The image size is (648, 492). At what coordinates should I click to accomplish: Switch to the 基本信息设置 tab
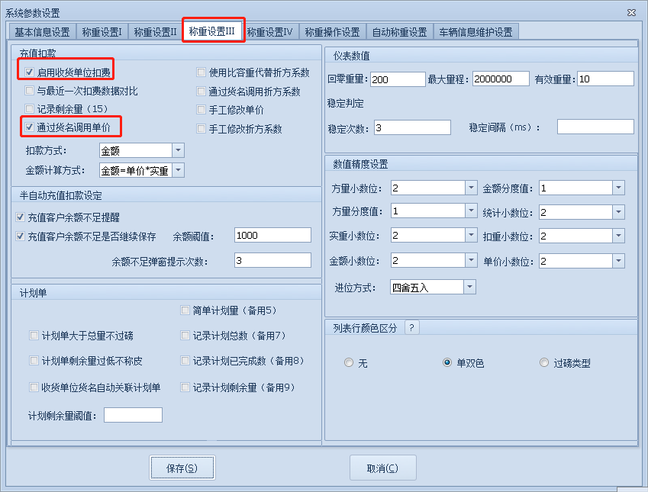pyautogui.click(x=42, y=32)
